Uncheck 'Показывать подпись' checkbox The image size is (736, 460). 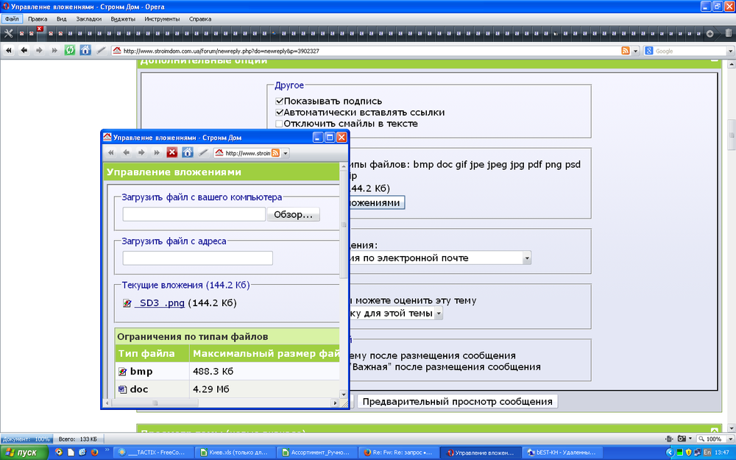coord(279,101)
